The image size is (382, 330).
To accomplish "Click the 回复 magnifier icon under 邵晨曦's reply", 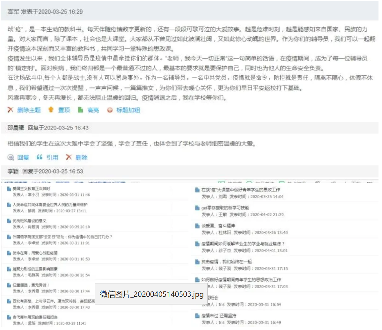I will point(11,157).
